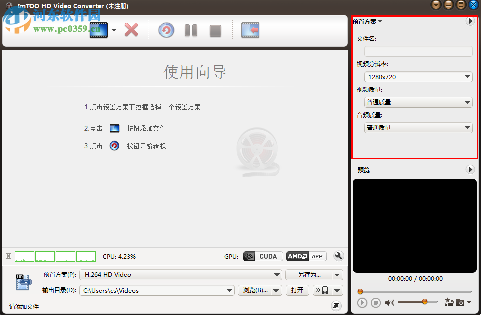The width and height of the screenshot is (481, 315).
Task: Stop conversion with the stop icon
Action: point(215,30)
